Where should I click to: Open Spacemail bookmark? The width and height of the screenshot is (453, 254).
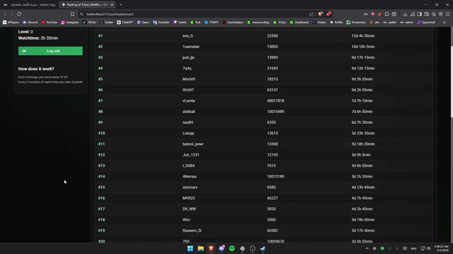426,22
